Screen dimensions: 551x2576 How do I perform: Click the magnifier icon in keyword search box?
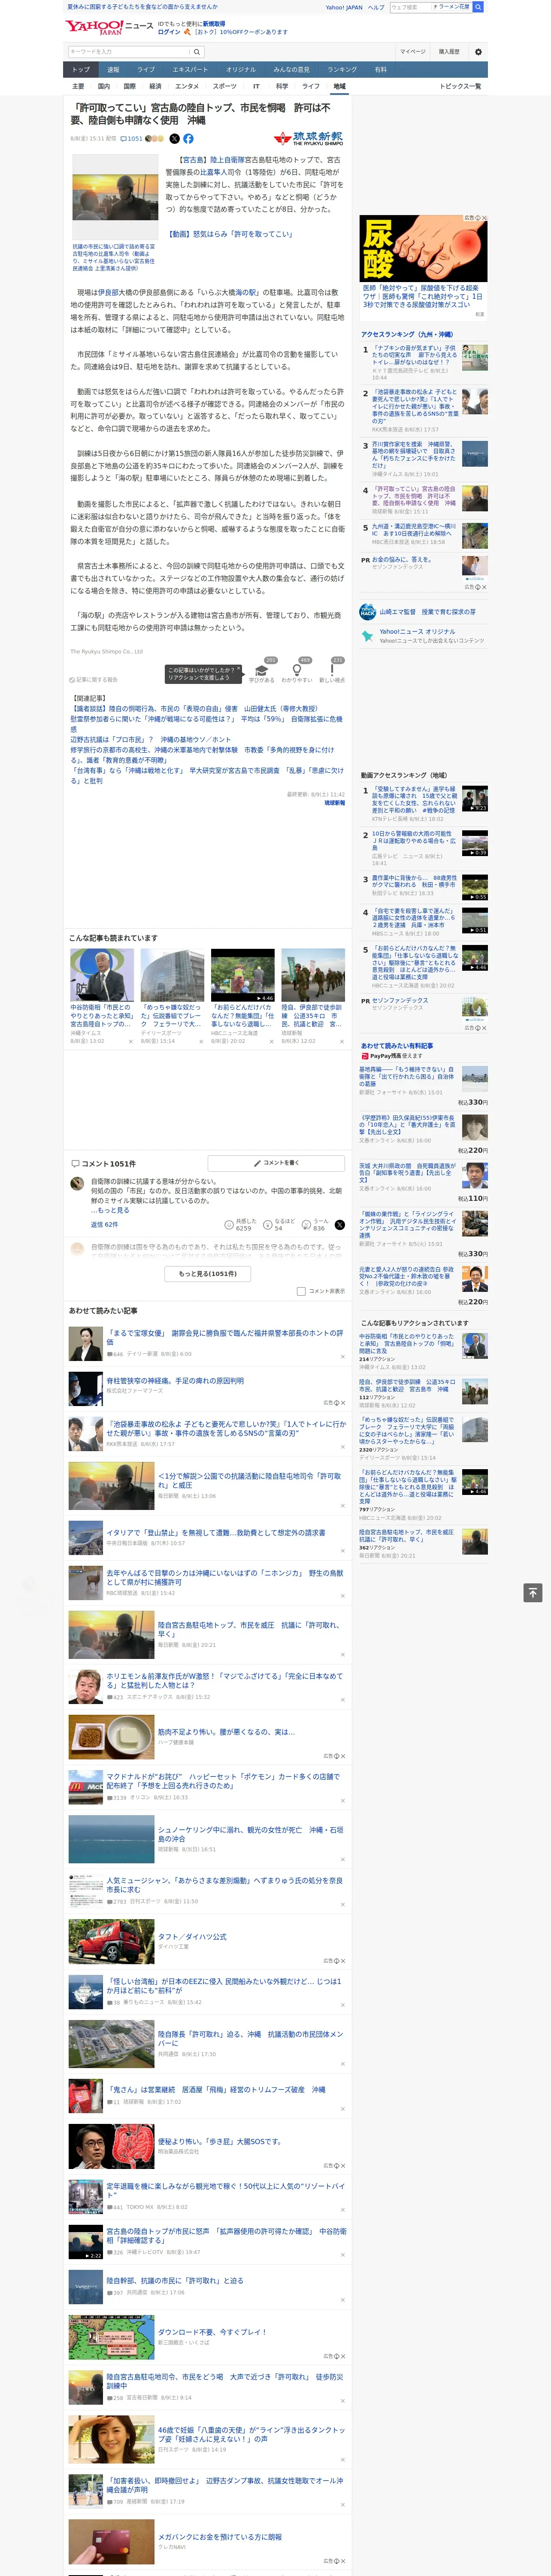(197, 51)
